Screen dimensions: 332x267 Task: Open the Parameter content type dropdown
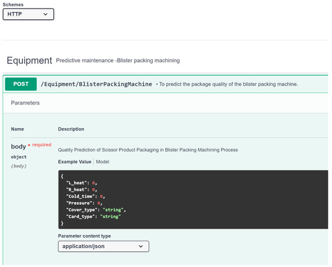[x=104, y=246]
